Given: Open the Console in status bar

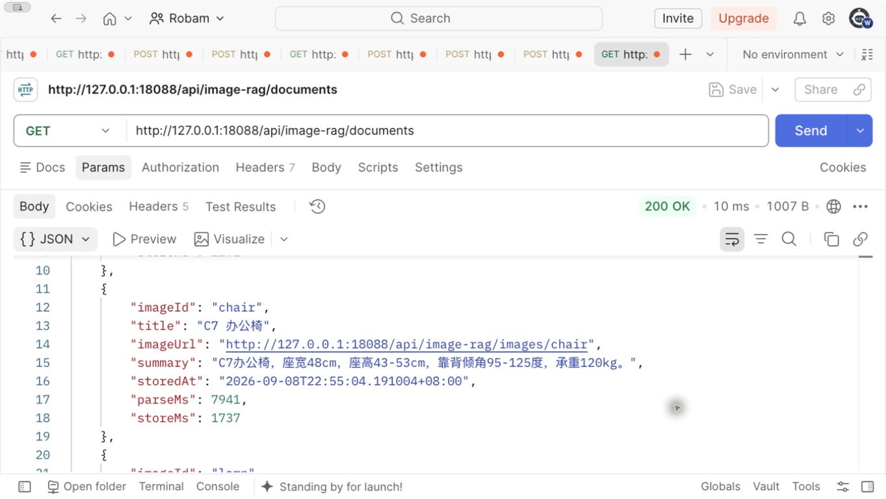Looking at the screenshot, I should 218,487.
